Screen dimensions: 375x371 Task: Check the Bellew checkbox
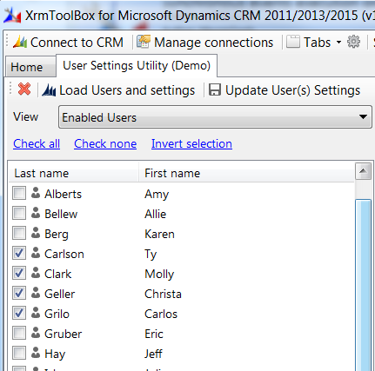(x=19, y=213)
